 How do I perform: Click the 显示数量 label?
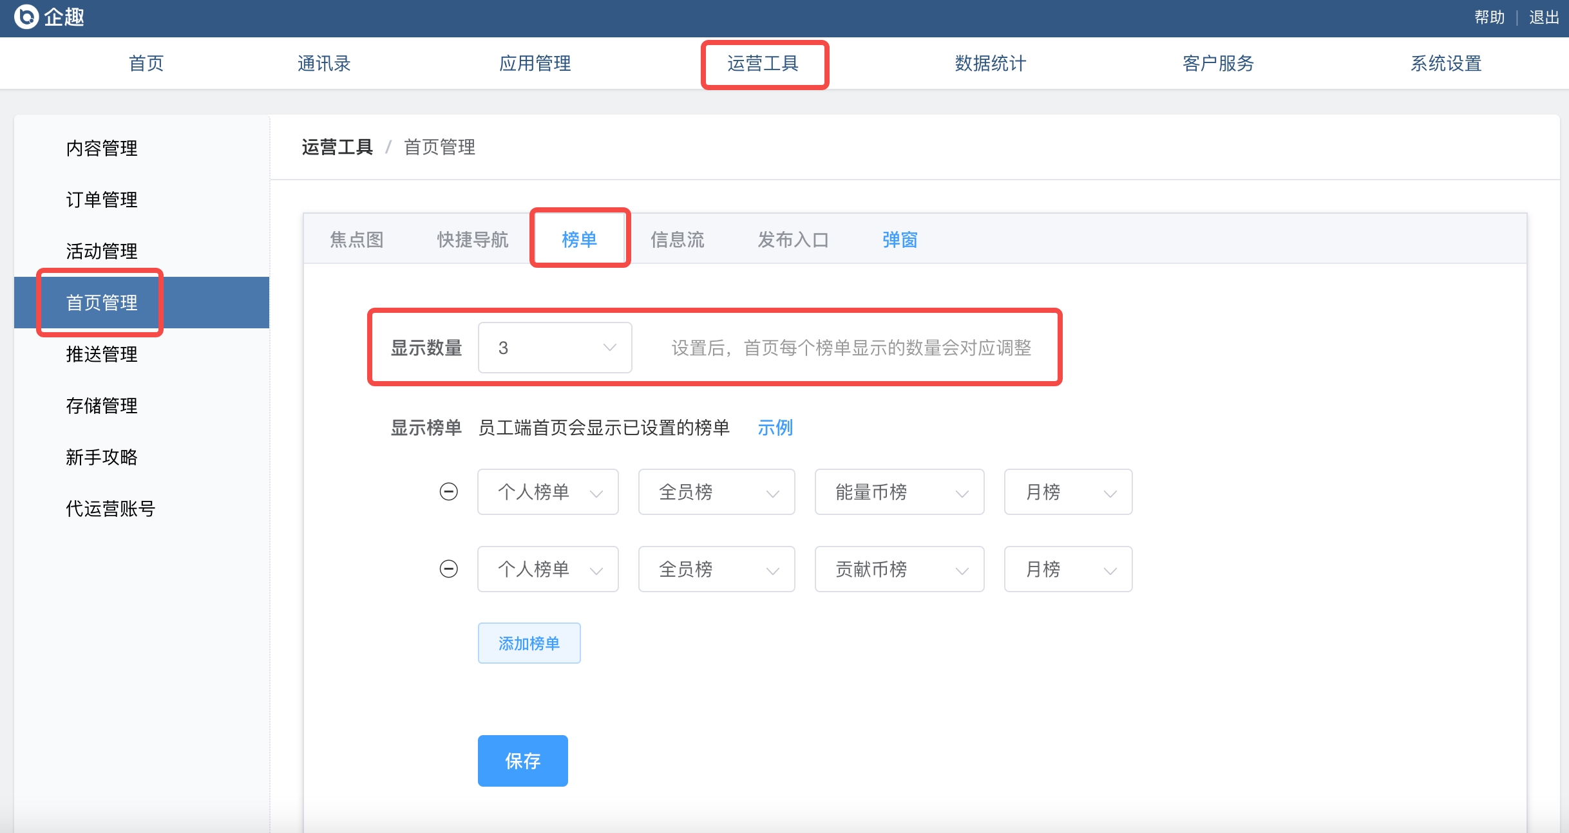[x=426, y=348]
